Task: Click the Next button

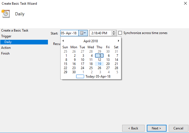Action: 156,128
